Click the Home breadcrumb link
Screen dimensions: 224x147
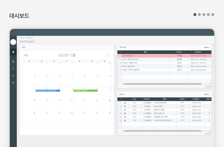21,38
